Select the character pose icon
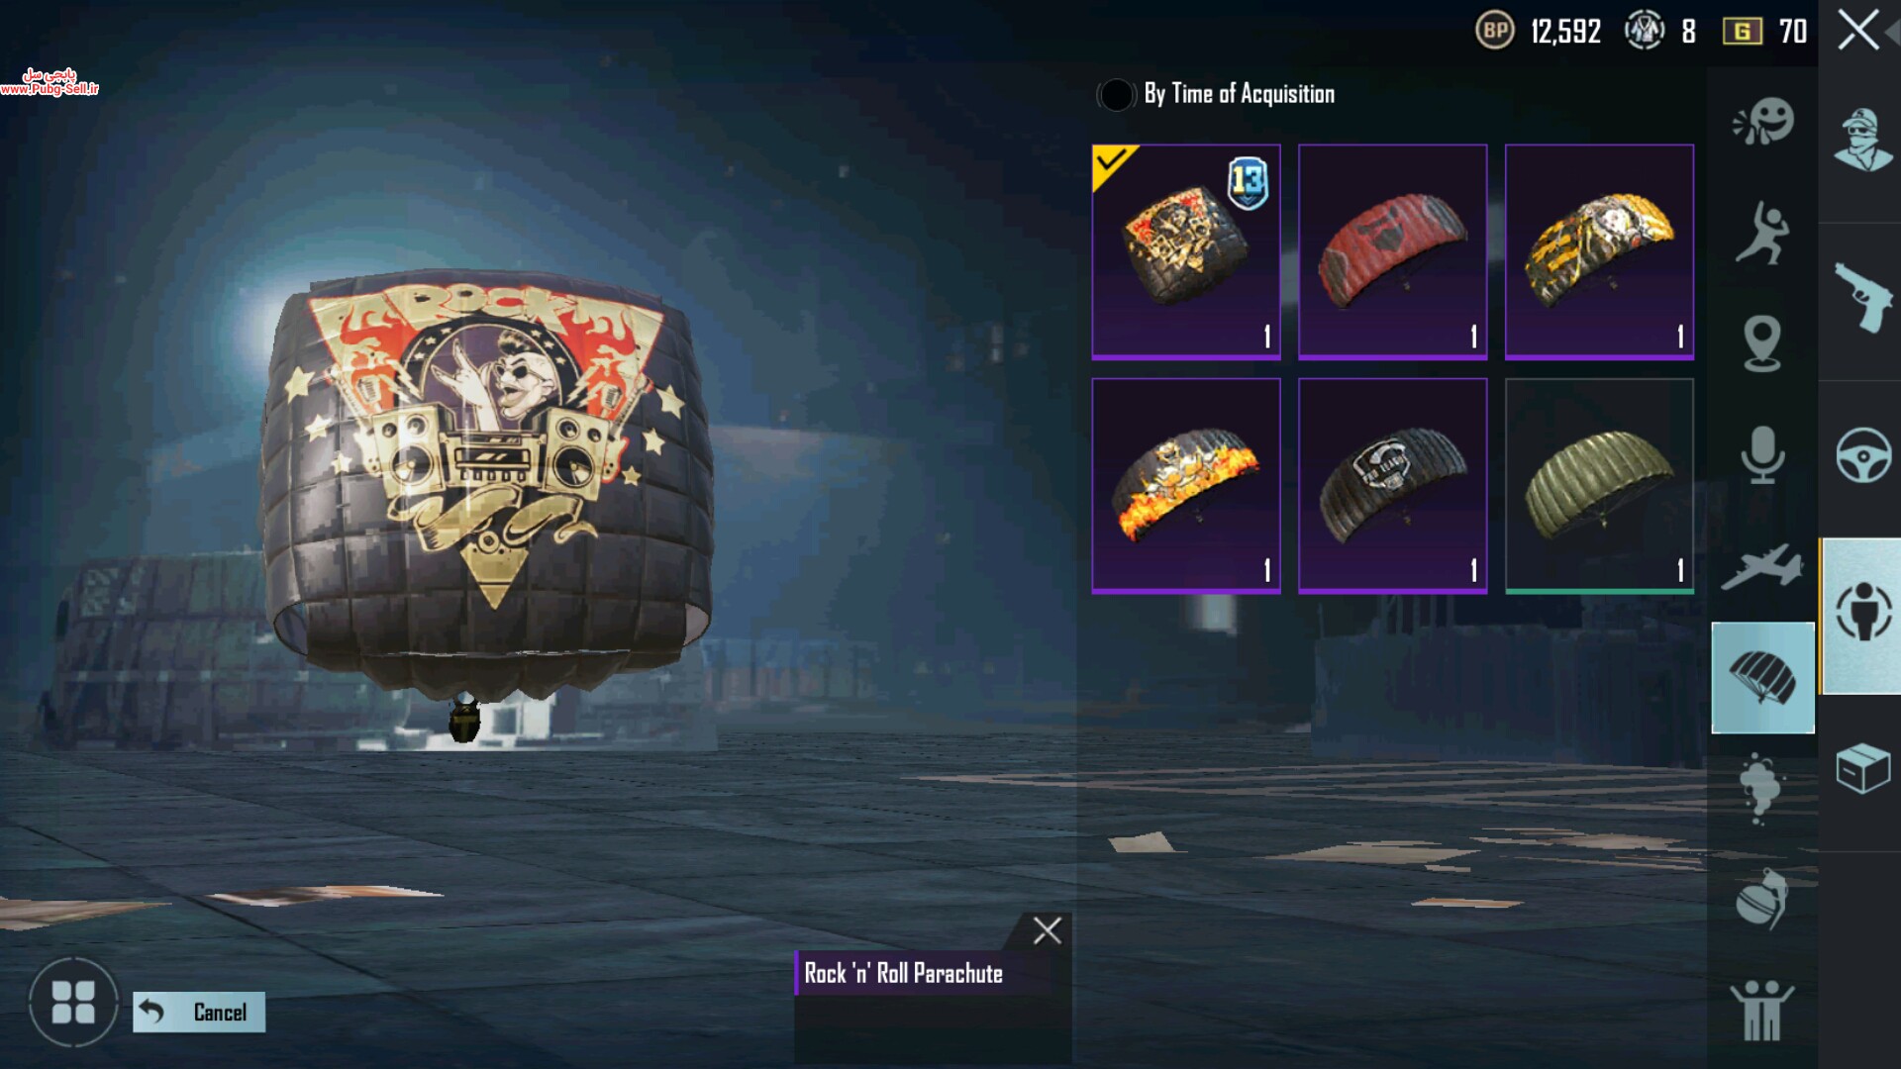Screen dimensions: 1901x1069 click(x=1762, y=233)
